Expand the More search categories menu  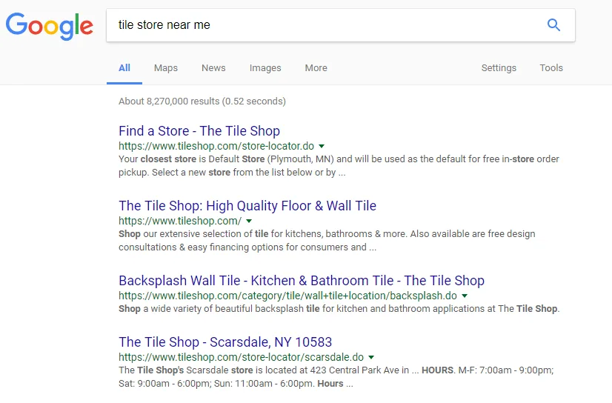(316, 68)
